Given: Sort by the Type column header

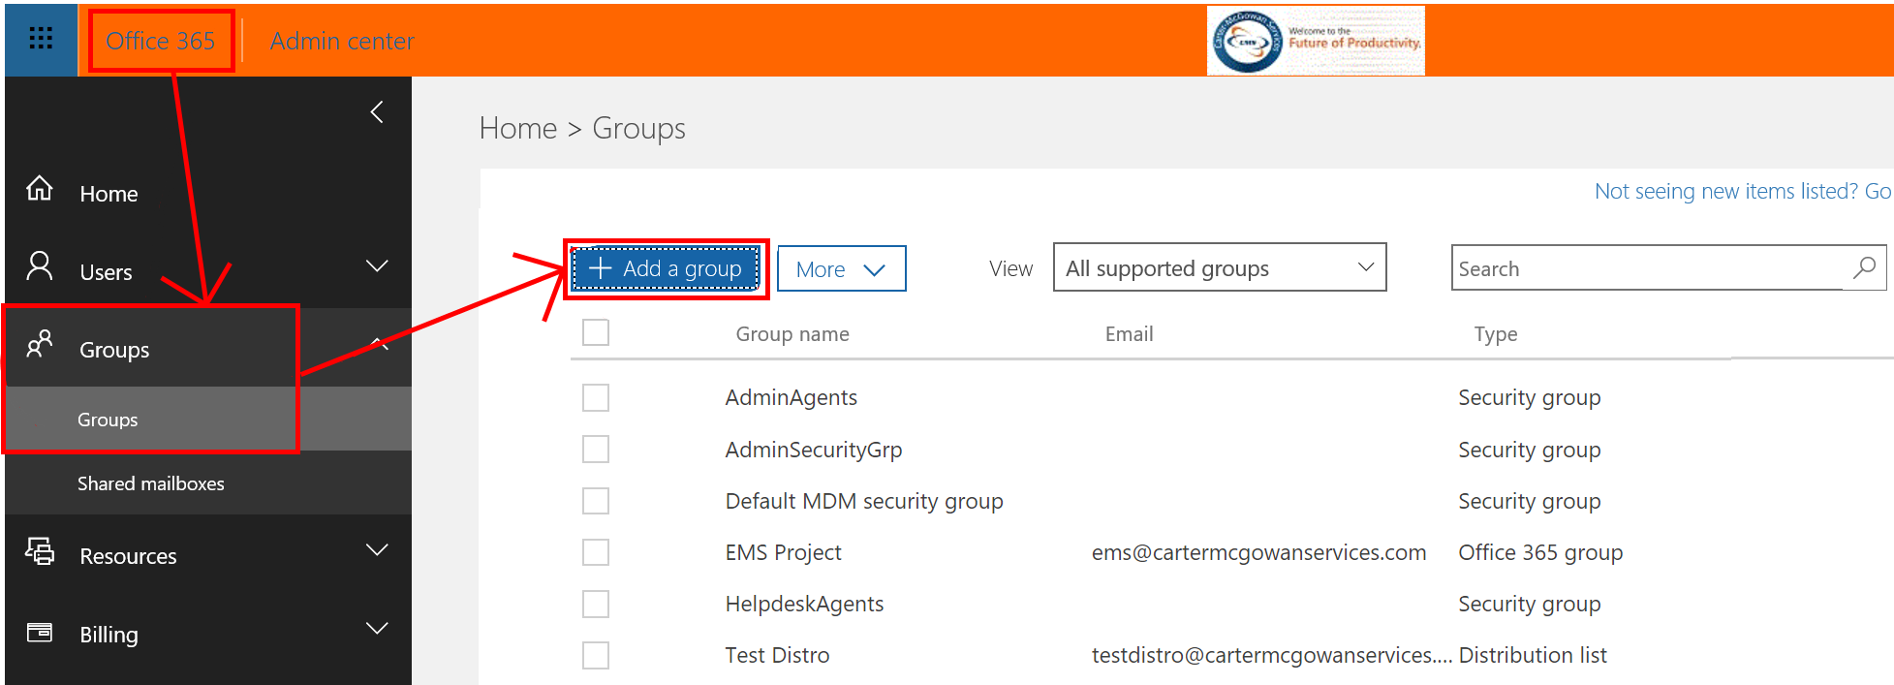Looking at the screenshot, I should coord(1496,334).
